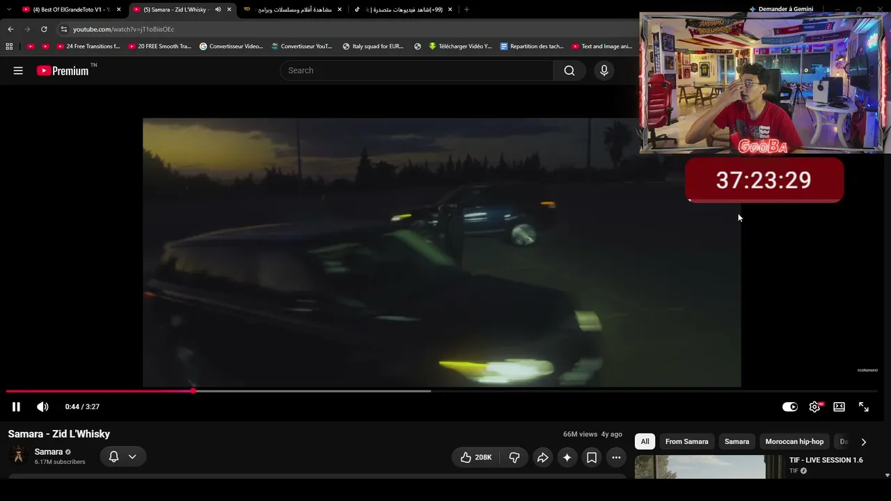Open the sparkle Ask AI button
This screenshot has width=891, height=501.
(567, 457)
